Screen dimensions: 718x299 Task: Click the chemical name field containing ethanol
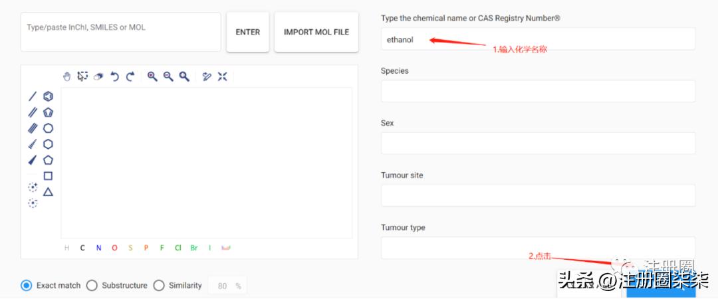click(x=537, y=39)
